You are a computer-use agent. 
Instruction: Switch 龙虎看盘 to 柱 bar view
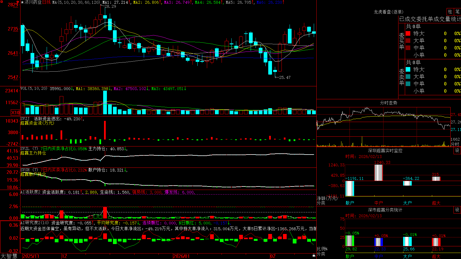pos(450,12)
